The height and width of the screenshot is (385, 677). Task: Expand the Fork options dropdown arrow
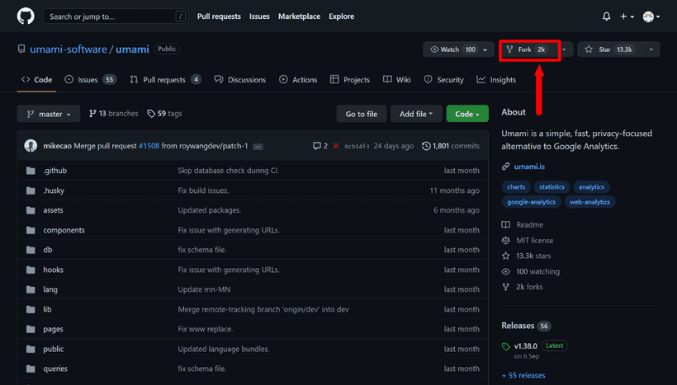tap(565, 49)
